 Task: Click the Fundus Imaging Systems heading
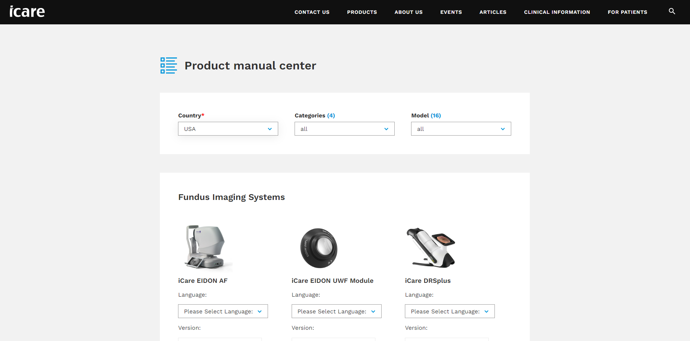pyautogui.click(x=232, y=197)
